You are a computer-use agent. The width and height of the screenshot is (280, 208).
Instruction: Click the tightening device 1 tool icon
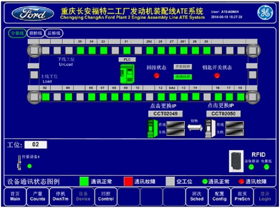(19, 162)
